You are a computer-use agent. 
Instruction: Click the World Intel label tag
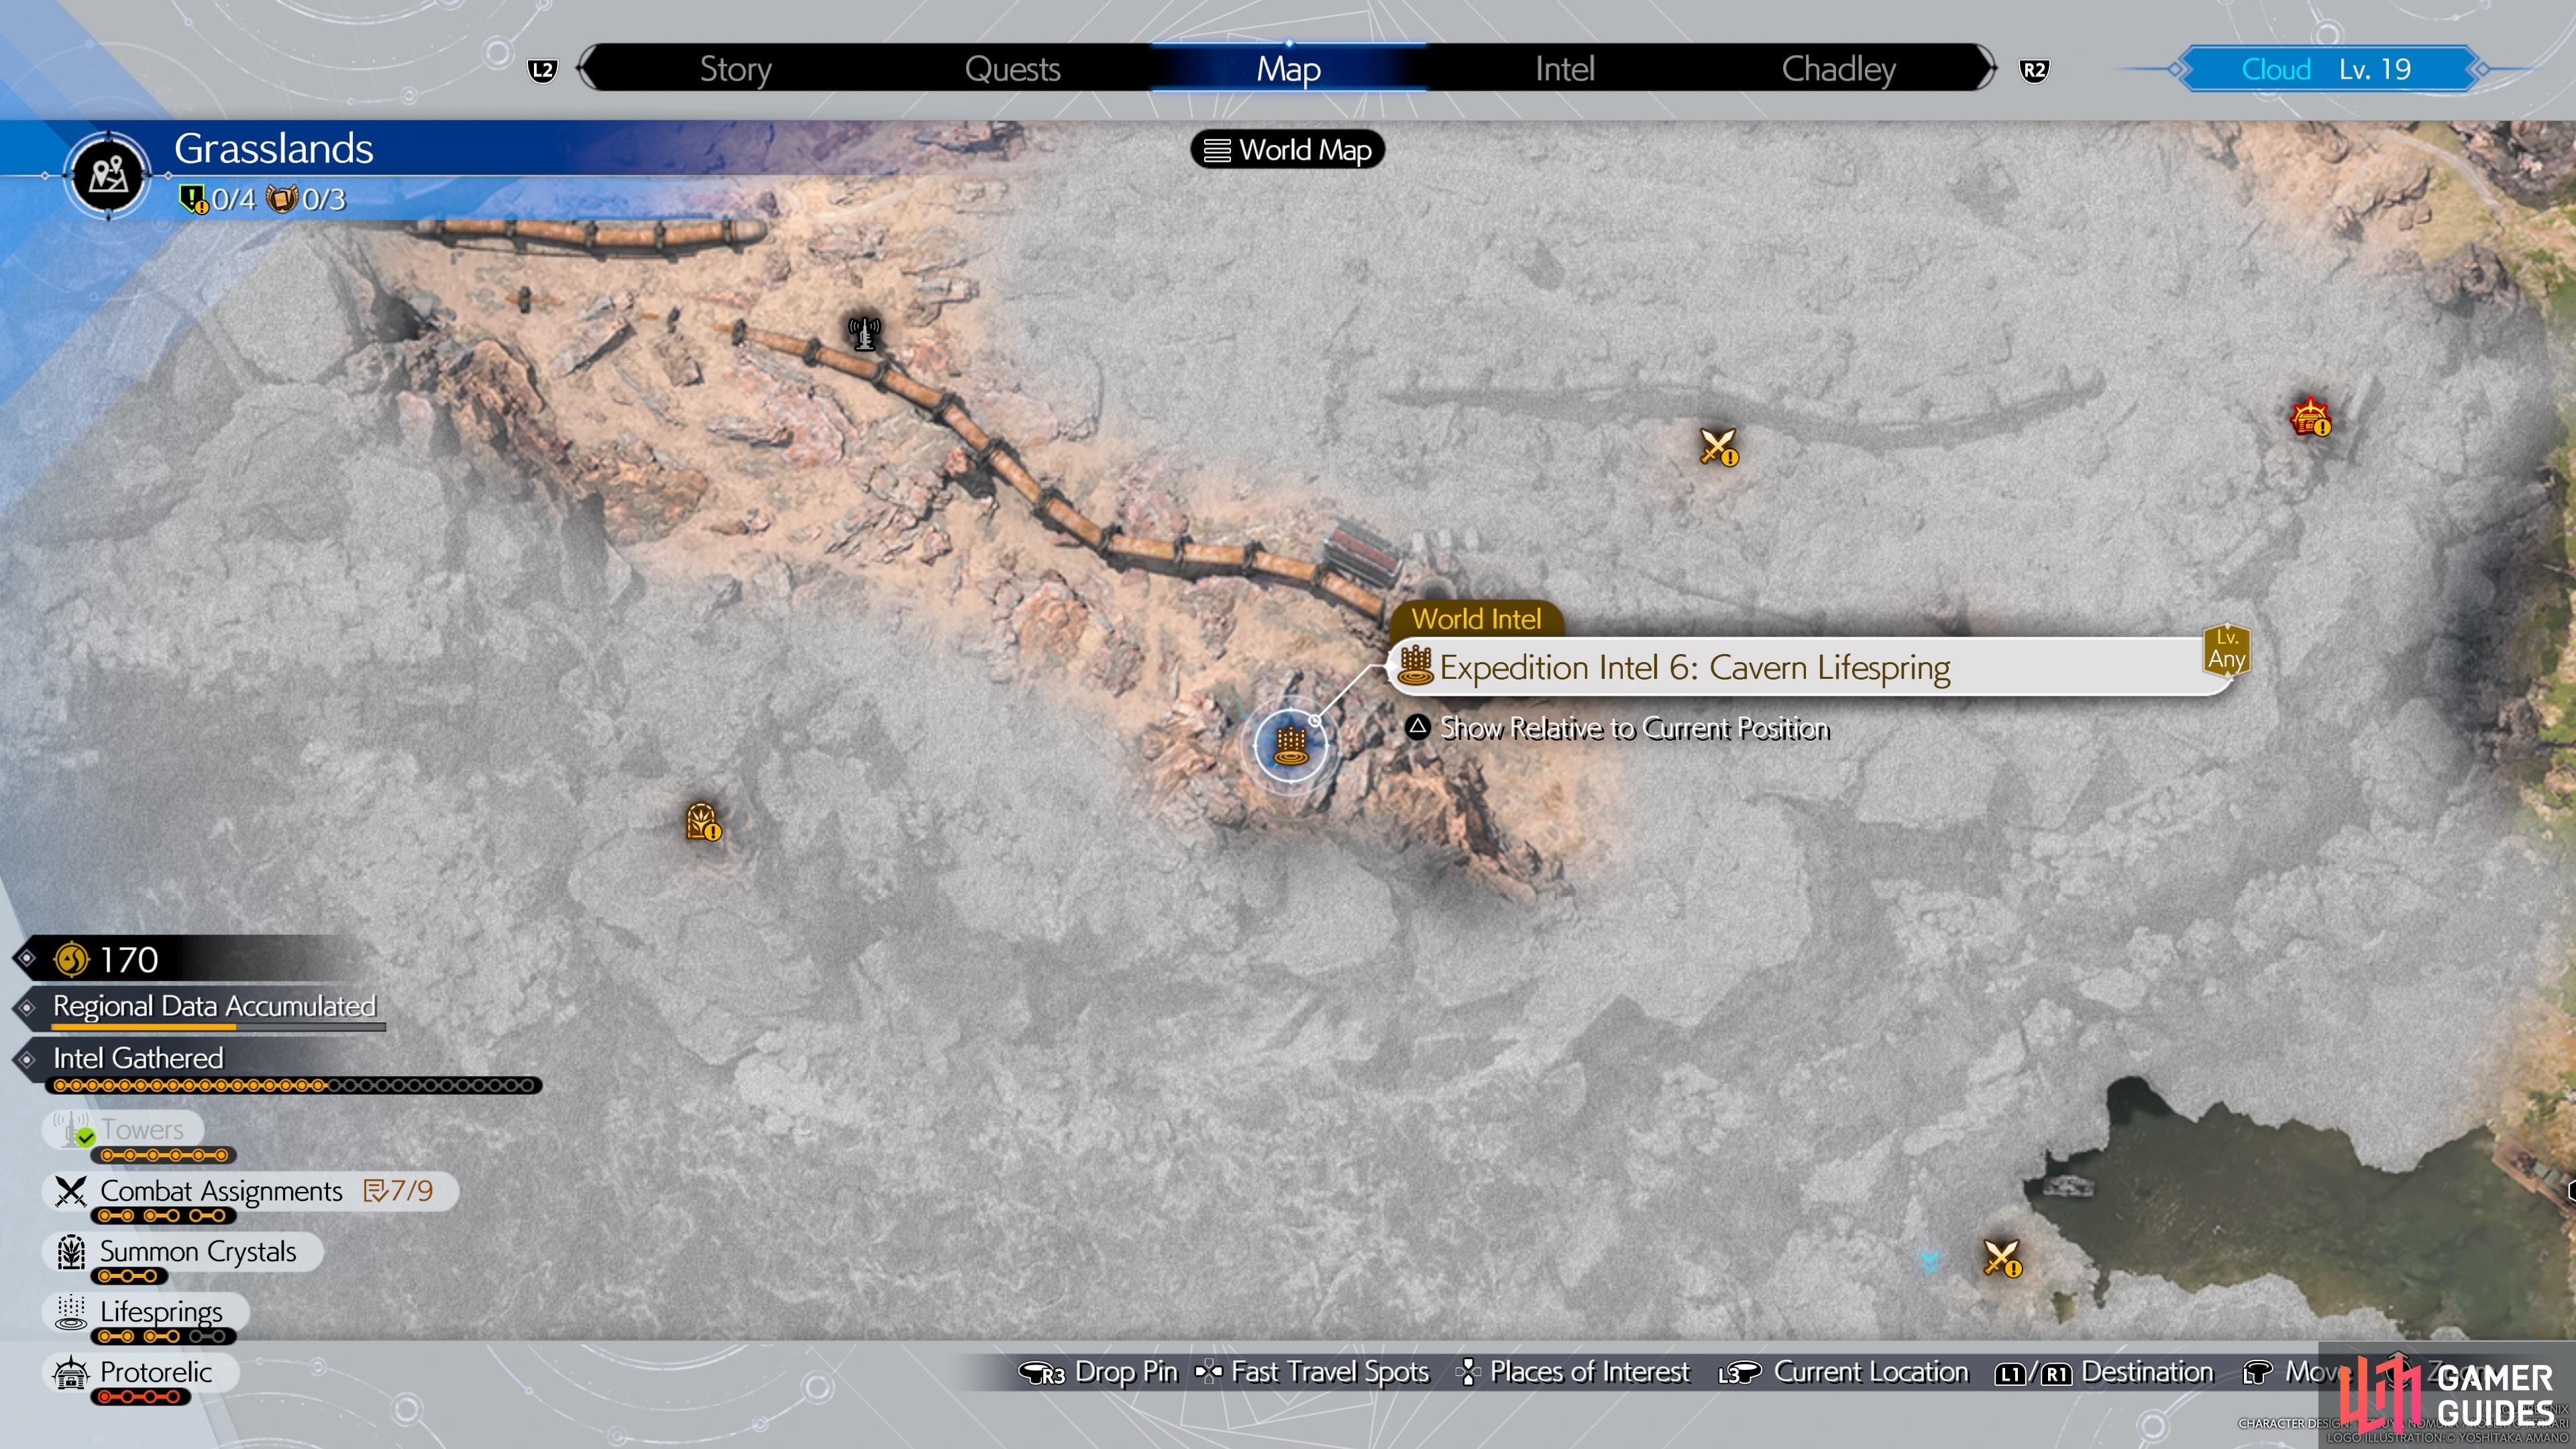coord(1476,619)
